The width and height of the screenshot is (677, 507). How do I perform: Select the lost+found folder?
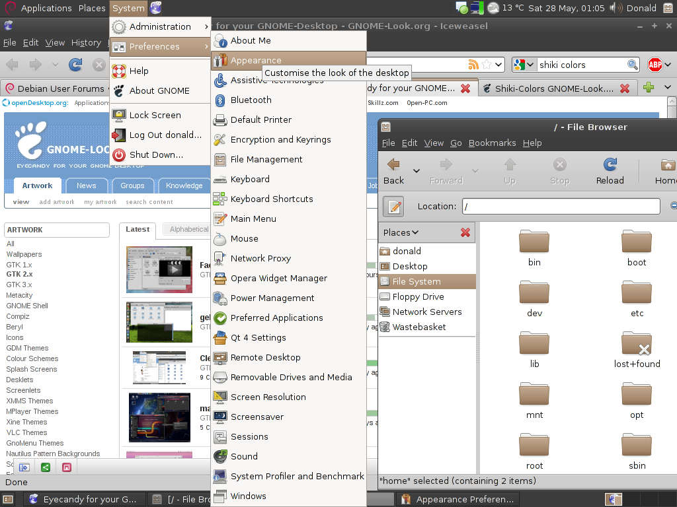pos(637,350)
